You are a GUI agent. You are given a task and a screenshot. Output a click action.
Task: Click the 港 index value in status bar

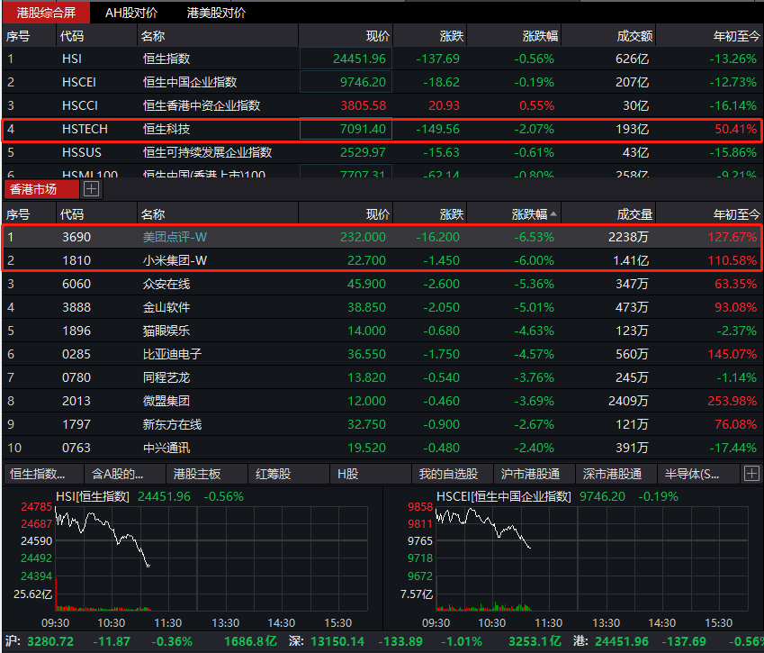coord(622,641)
